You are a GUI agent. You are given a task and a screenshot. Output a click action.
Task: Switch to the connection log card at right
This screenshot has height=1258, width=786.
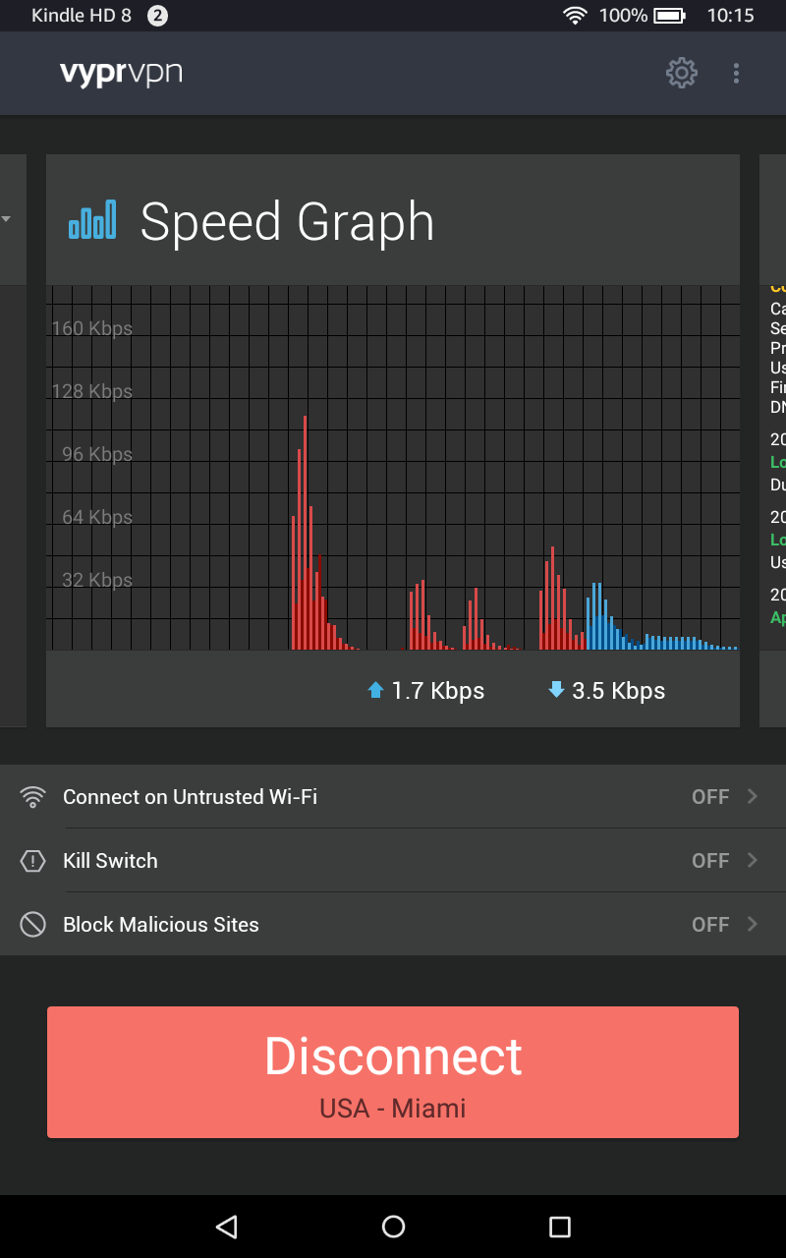pyautogui.click(x=773, y=440)
